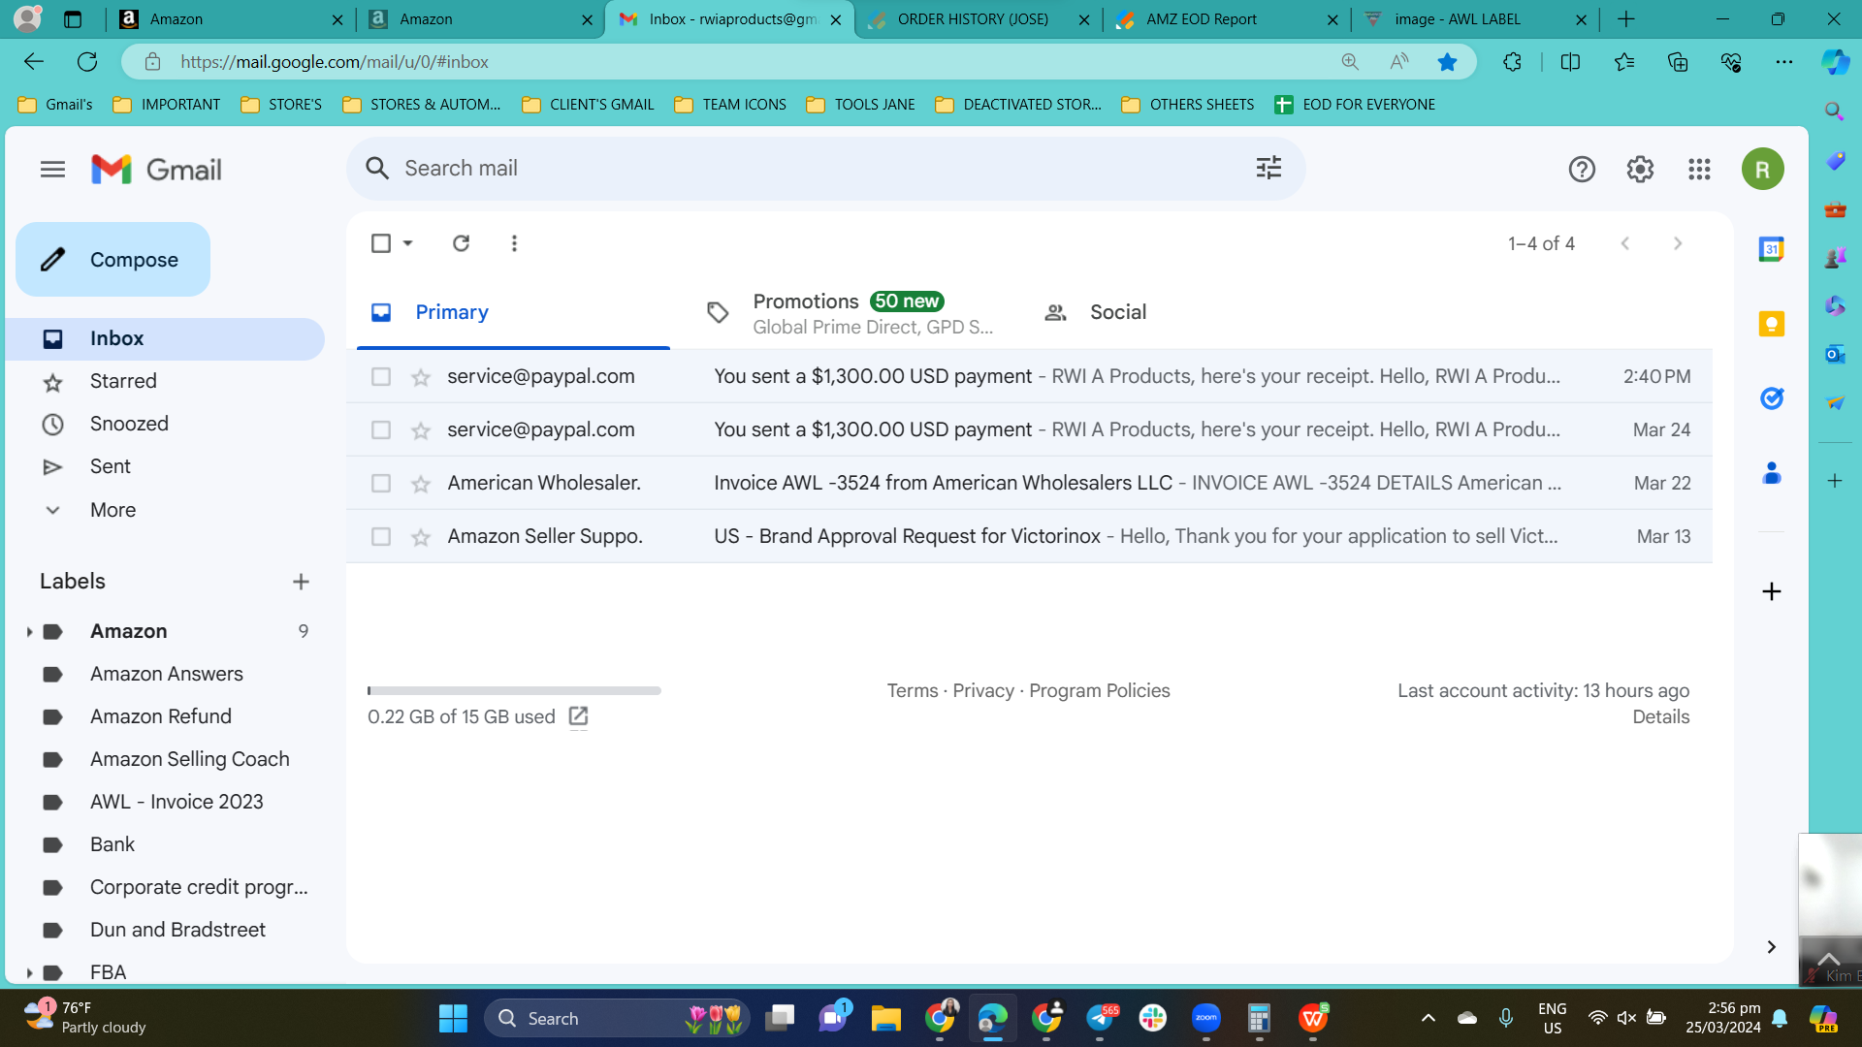Viewport: 1862px width, 1047px height.
Task: Refresh the inbox mail list
Action: click(x=461, y=243)
